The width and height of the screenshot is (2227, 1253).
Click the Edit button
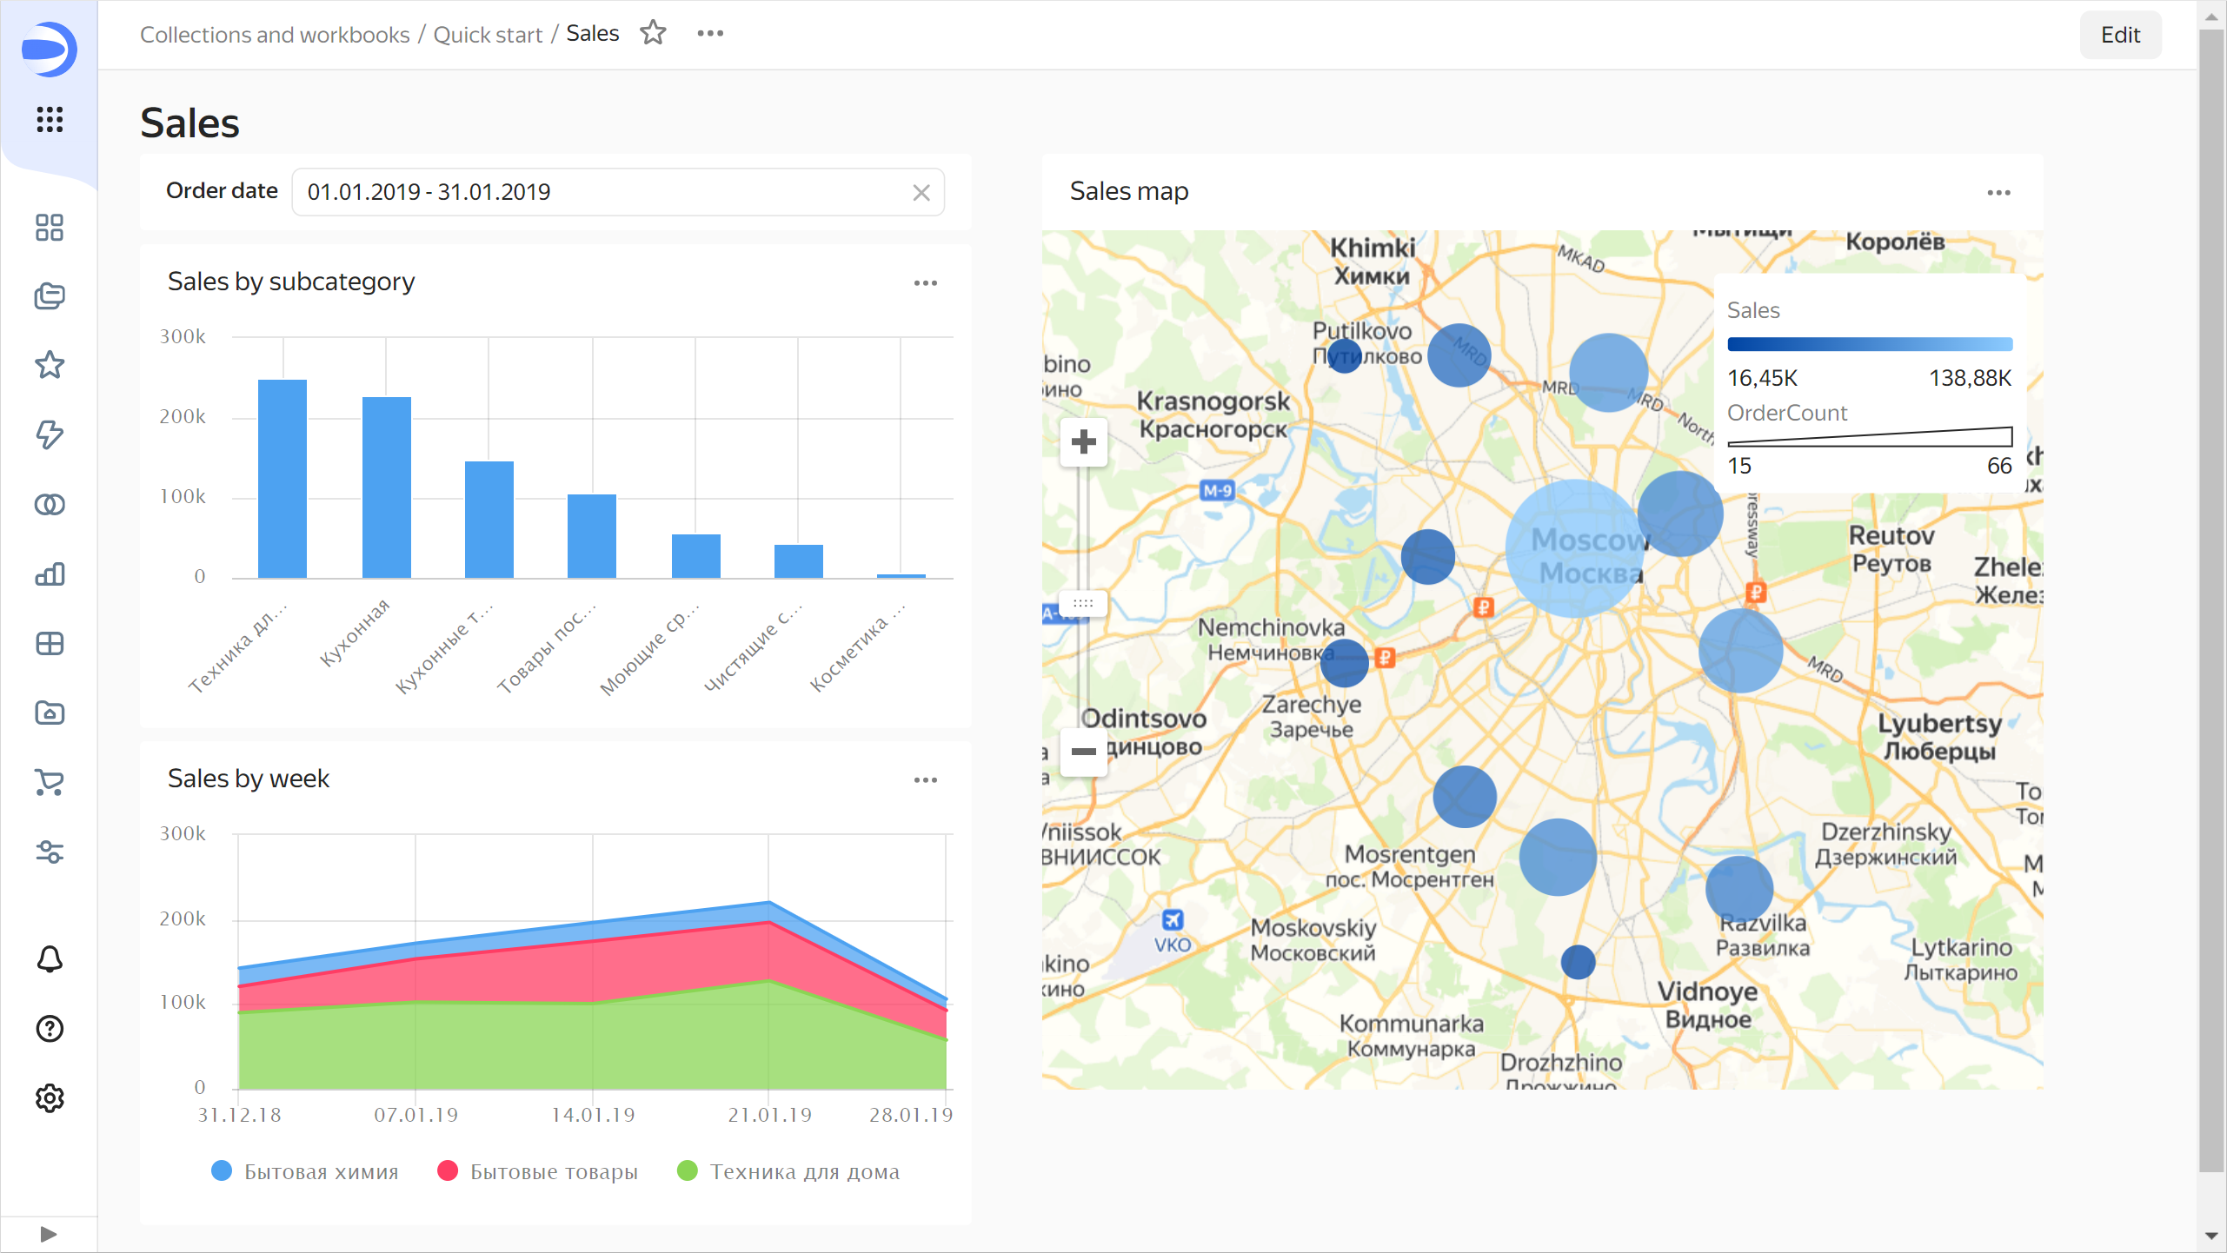[x=2120, y=35]
